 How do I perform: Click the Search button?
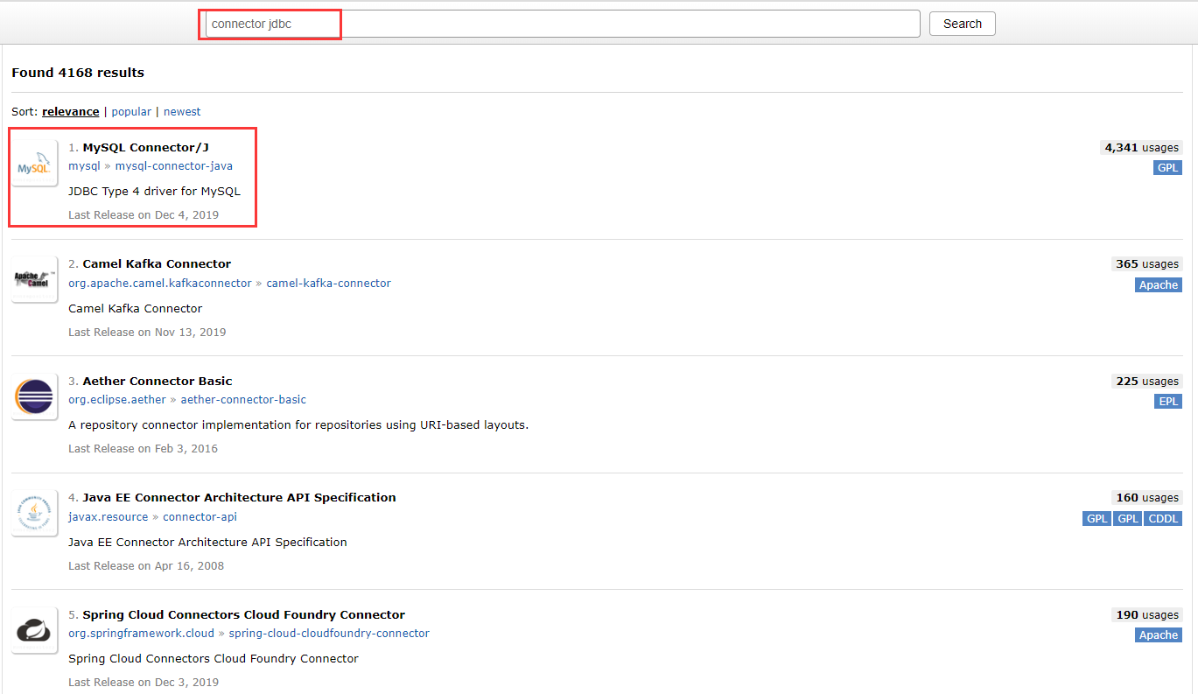(x=963, y=24)
